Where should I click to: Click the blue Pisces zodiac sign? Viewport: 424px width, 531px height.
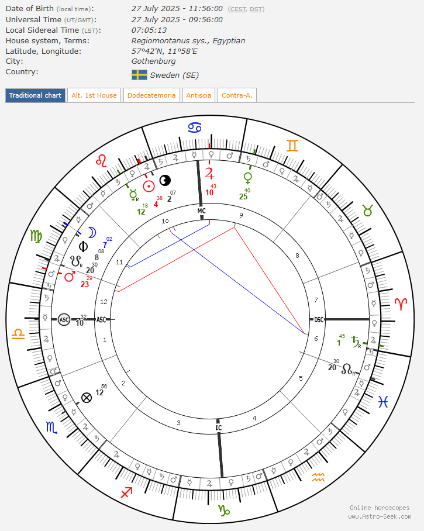coord(383,402)
